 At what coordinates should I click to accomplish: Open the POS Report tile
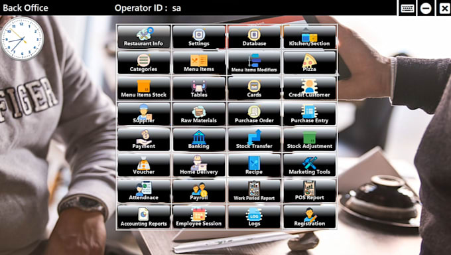[x=310, y=191]
